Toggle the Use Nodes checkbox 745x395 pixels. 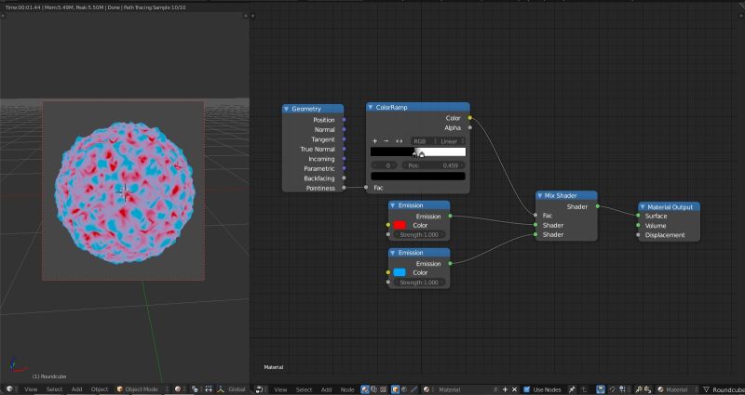tap(526, 389)
